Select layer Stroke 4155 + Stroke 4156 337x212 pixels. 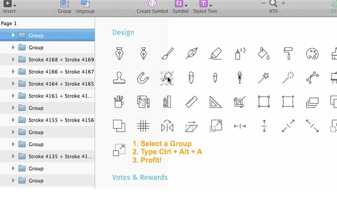47,120
